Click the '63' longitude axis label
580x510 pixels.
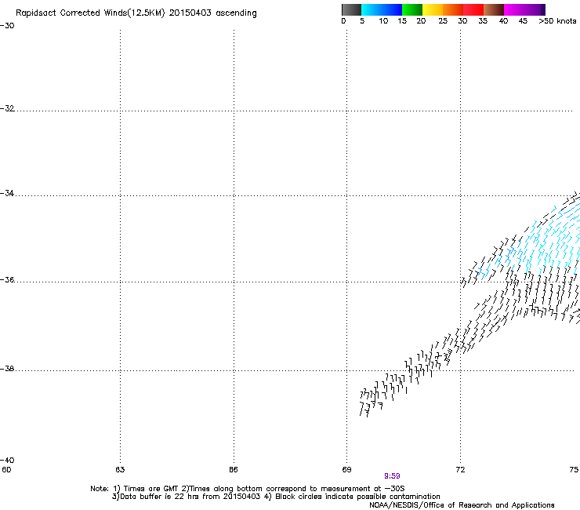pyautogui.click(x=120, y=470)
